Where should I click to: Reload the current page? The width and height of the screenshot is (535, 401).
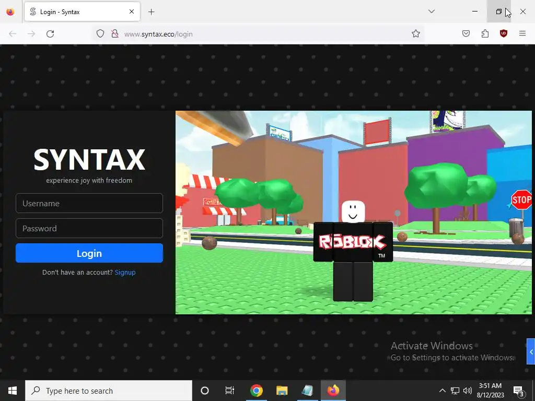point(50,34)
